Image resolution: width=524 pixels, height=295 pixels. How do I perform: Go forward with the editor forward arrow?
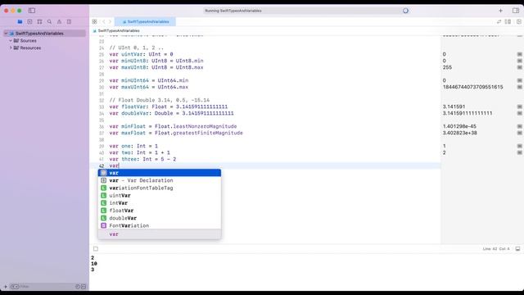tap(110, 22)
